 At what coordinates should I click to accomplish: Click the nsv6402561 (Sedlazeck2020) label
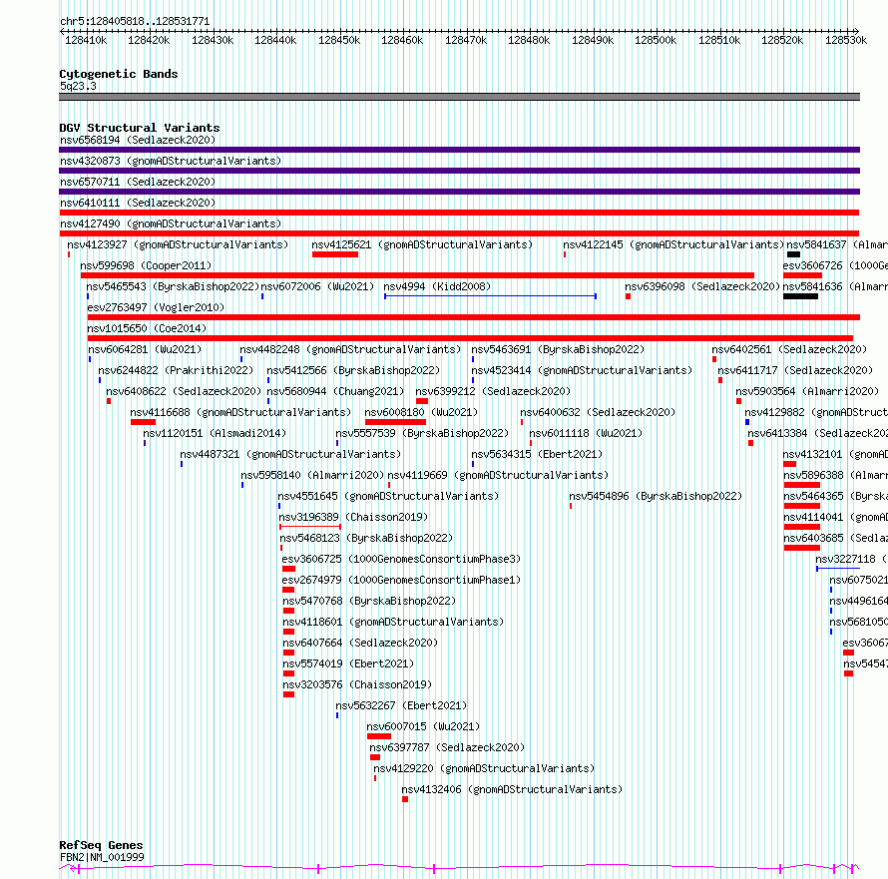[789, 349]
